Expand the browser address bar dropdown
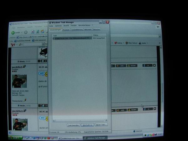Screen dimensions: 188x141 coord(159,36)
